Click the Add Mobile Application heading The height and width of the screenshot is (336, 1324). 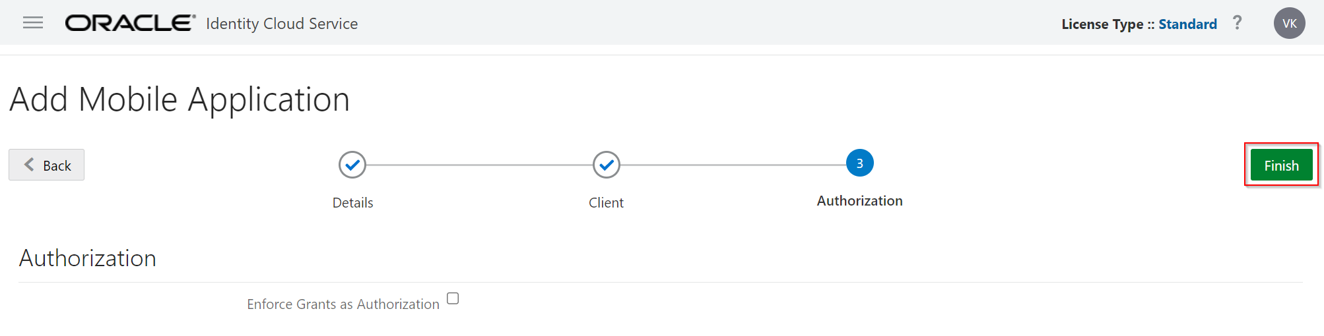tap(180, 99)
